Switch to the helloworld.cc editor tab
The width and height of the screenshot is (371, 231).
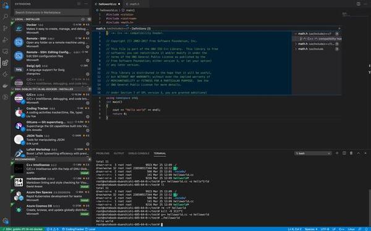click(x=108, y=4)
